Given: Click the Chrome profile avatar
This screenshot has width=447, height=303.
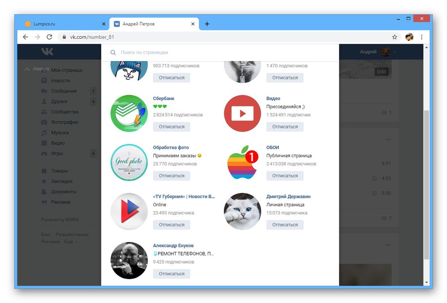Looking at the screenshot, I should 409,37.
